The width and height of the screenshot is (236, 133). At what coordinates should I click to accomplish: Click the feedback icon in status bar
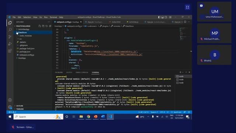(x=185, y=112)
